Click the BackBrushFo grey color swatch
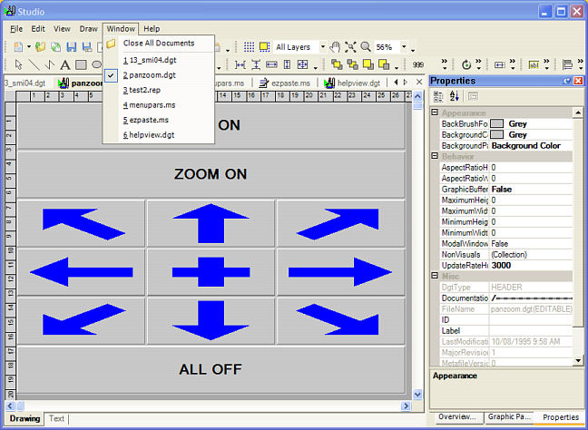This screenshot has height=430, width=588. point(496,123)
